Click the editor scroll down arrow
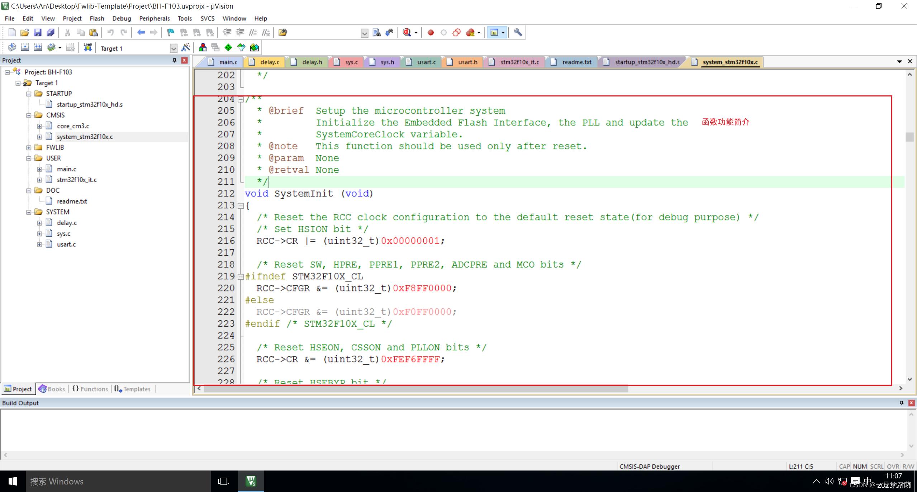The width and height of the screenshot is (917, 492). click(909, 379)
